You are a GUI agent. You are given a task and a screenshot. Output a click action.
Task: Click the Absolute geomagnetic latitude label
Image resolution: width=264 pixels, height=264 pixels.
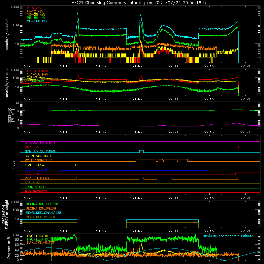(228, 236)
